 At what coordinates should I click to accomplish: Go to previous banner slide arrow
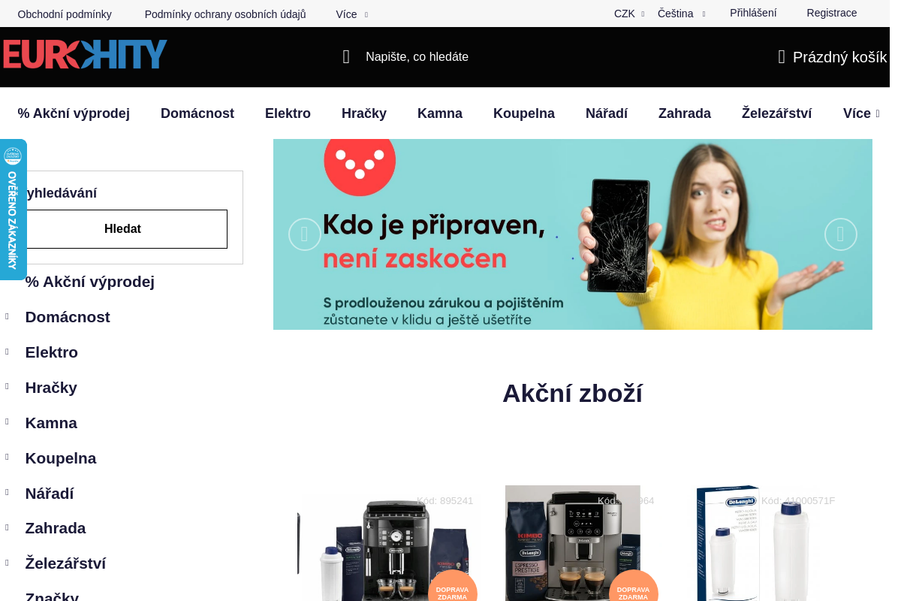[x=305, y=234]
